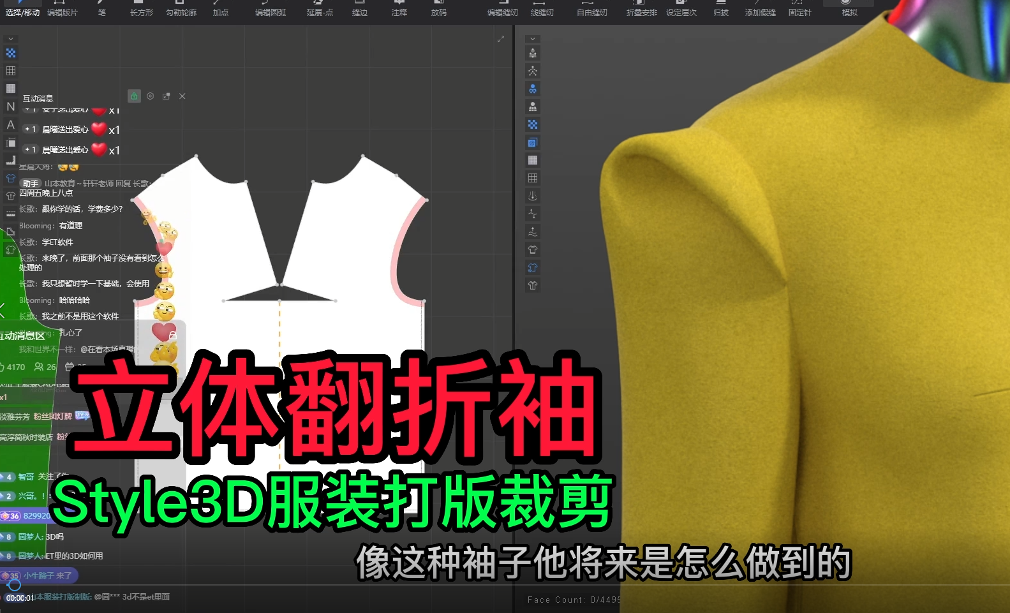Viewport: 1010px width, 613px height.
Task: Click chat message '有道理' from Blooming
Action: pos(71,226)
